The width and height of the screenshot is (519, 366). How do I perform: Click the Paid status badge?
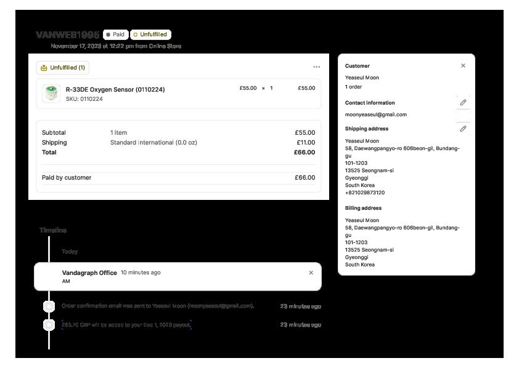pyautogui.click(x=115, y=35)
